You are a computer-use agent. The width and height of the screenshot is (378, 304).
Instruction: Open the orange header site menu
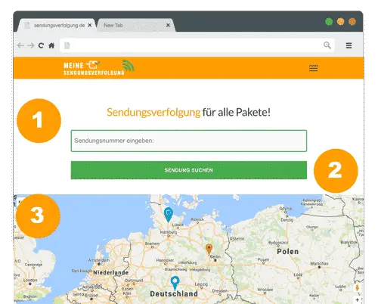tap(313, 68)
